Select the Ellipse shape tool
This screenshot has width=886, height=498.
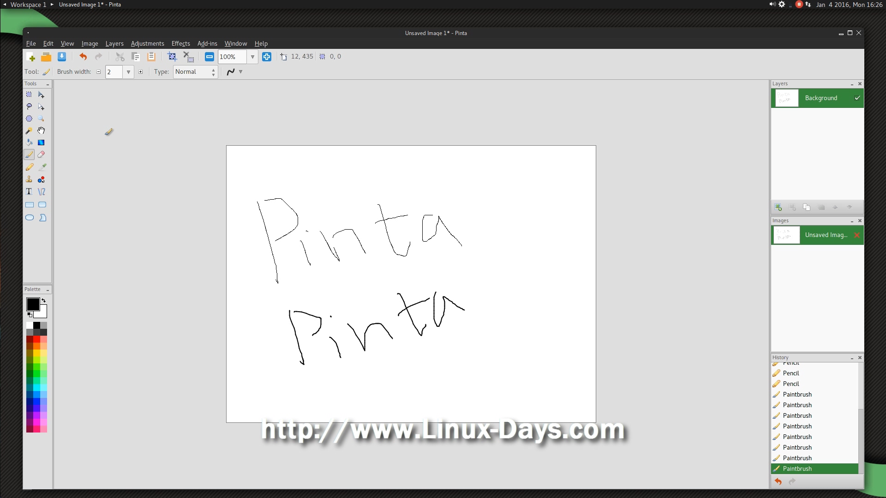29,217
